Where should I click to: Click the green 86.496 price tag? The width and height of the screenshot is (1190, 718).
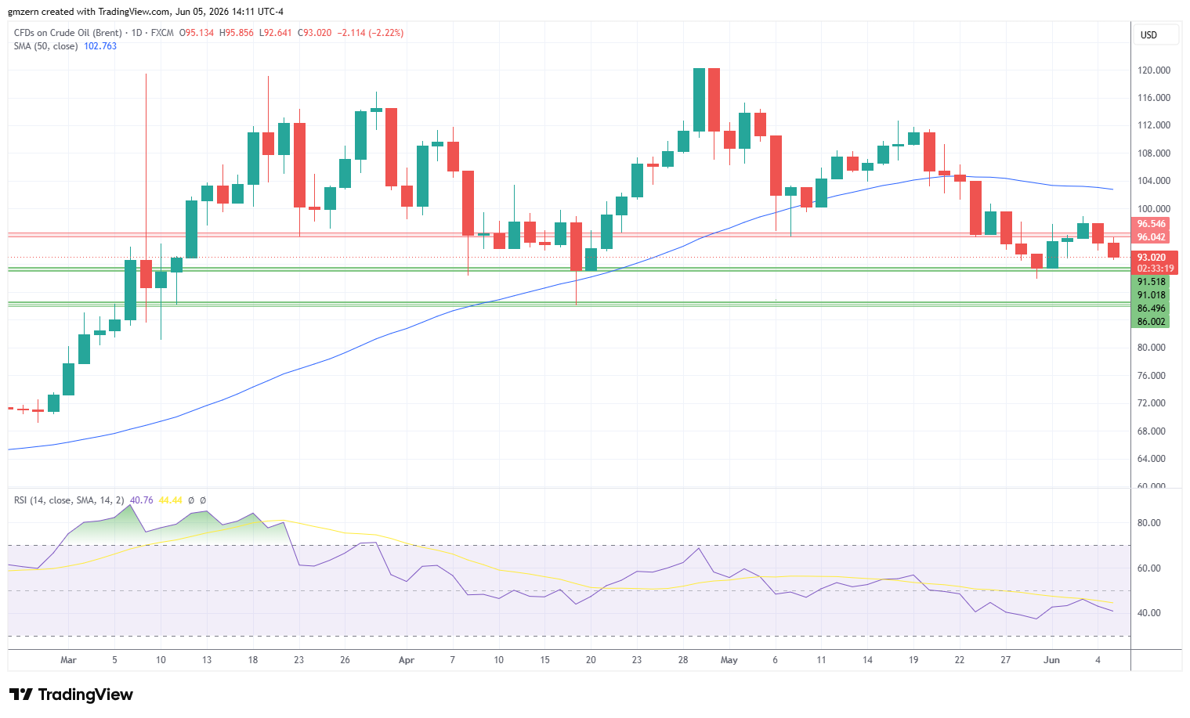pos(1152,308)
